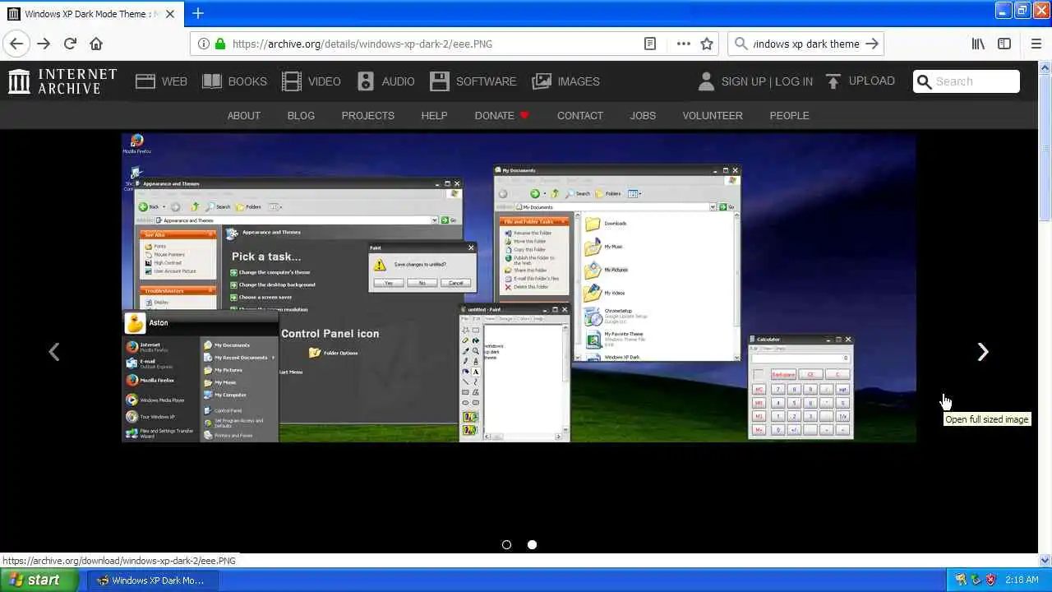
Task: Click the user avatar icon
Action: point(706,81)
